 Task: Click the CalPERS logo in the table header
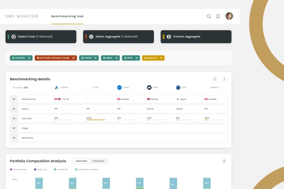point(56,87)
